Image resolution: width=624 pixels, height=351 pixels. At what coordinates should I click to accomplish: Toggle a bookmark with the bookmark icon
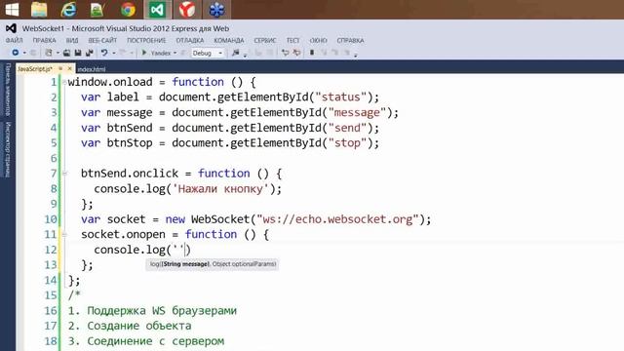312,53
